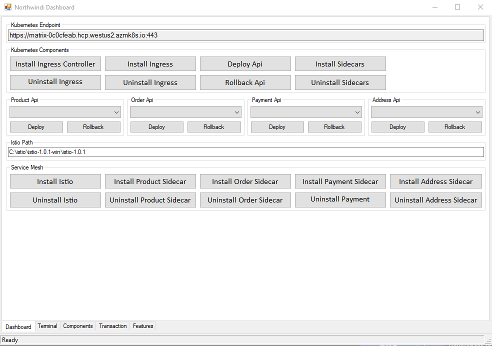Click Rollback in the Payment Api group

tap(335, 127)
